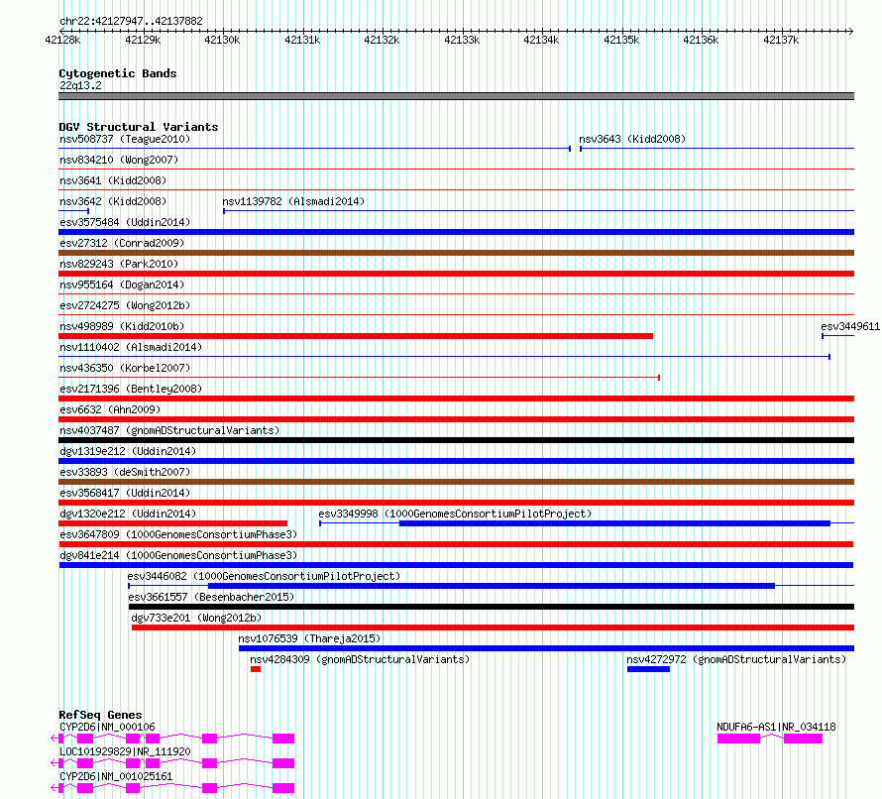Select the CYP2D6|NM_000106 gene label

coord(107,727)
